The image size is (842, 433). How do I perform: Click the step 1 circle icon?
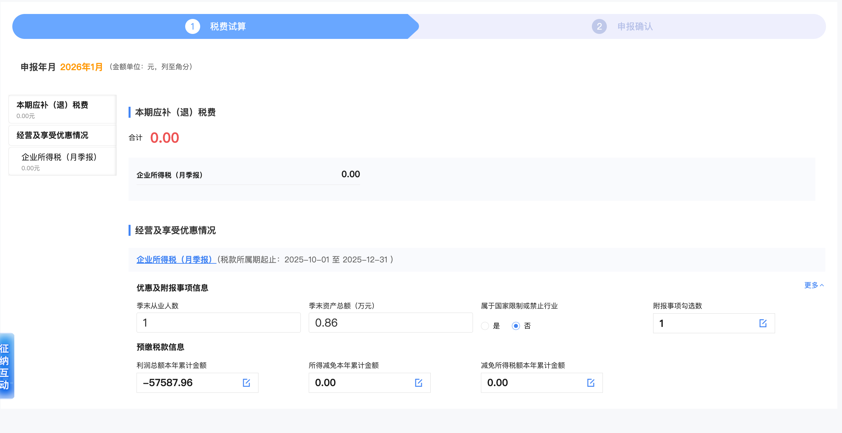click(192, 26)
